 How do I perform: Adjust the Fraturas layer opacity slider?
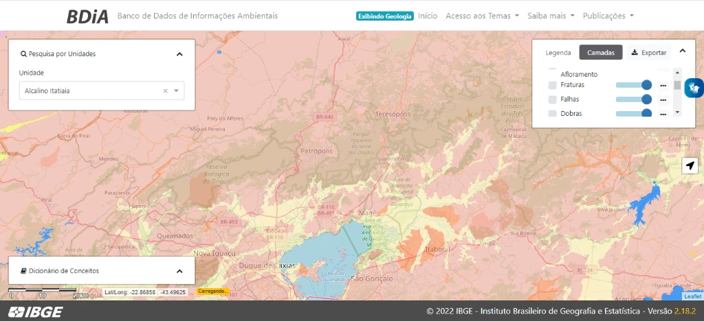[633, 84]
